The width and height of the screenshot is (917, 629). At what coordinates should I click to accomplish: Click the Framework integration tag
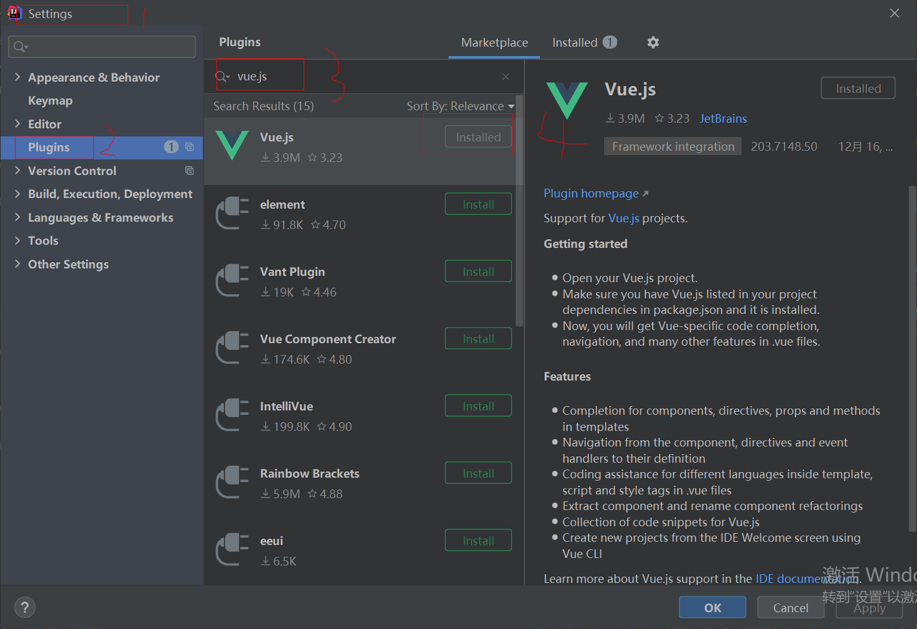tap(673, 146)
